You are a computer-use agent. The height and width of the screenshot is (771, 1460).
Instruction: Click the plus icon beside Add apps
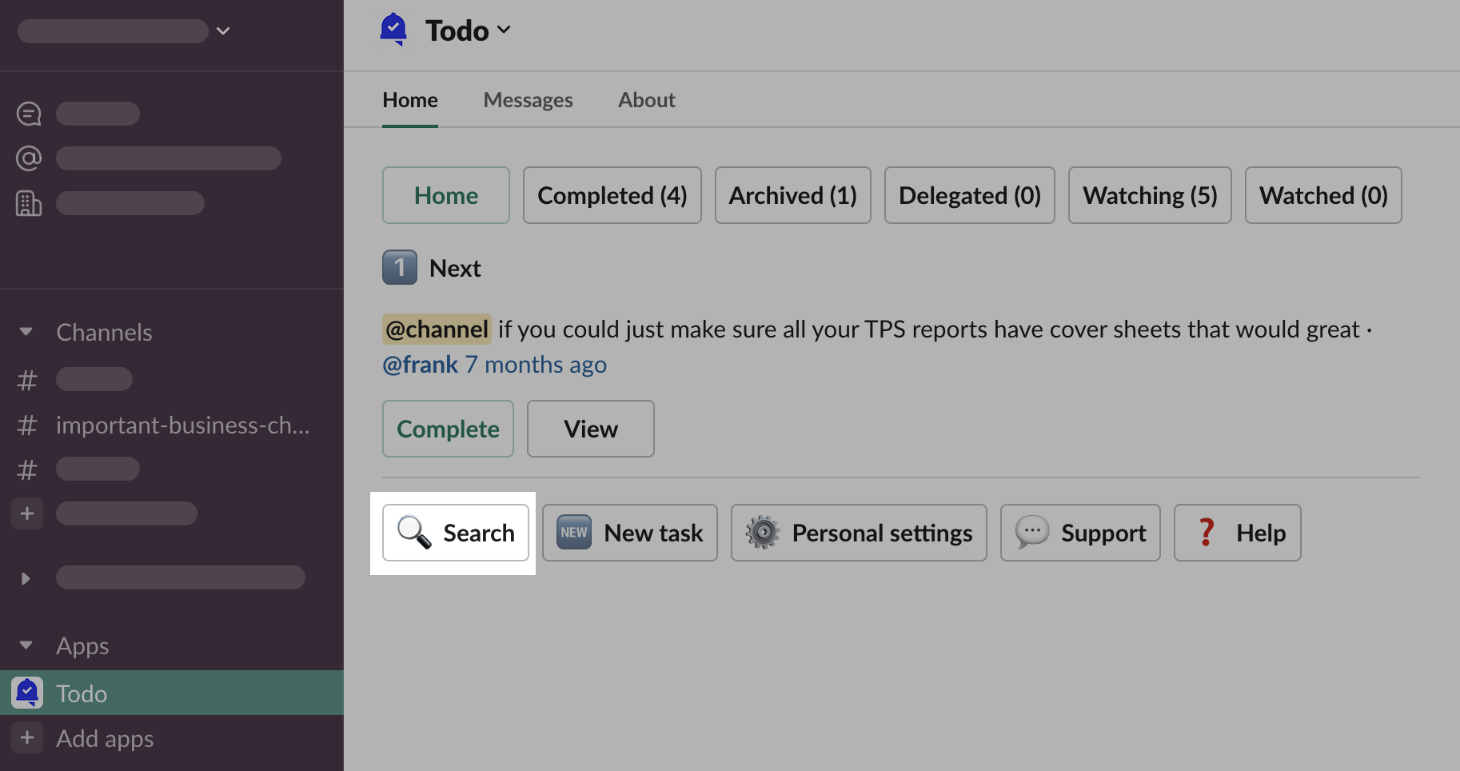(x=27, y=737)
